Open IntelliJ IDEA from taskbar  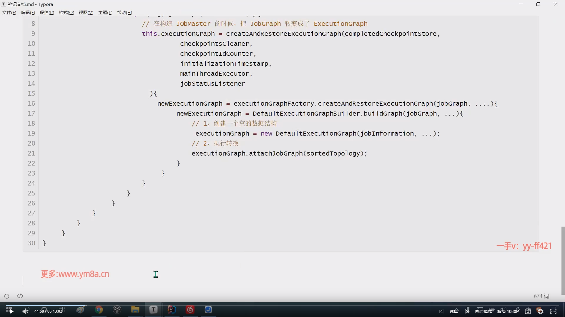point(172,310)
